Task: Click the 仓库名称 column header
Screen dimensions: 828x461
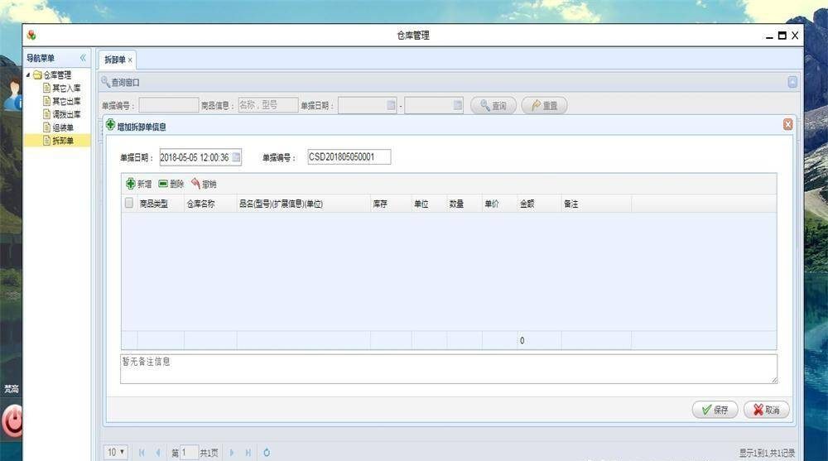Action: (210, 204)
